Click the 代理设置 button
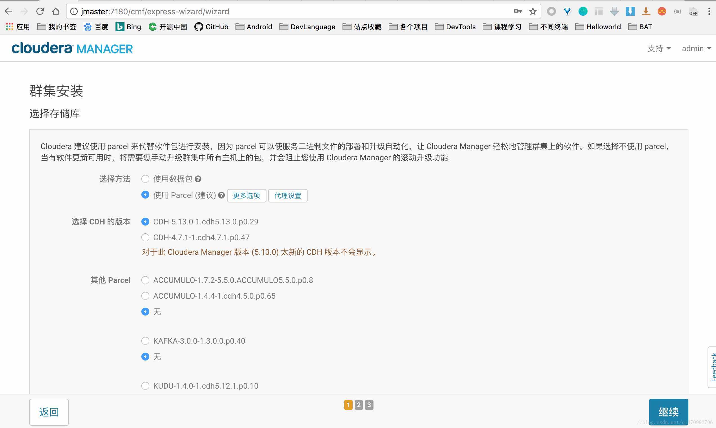 click(288, 195)
